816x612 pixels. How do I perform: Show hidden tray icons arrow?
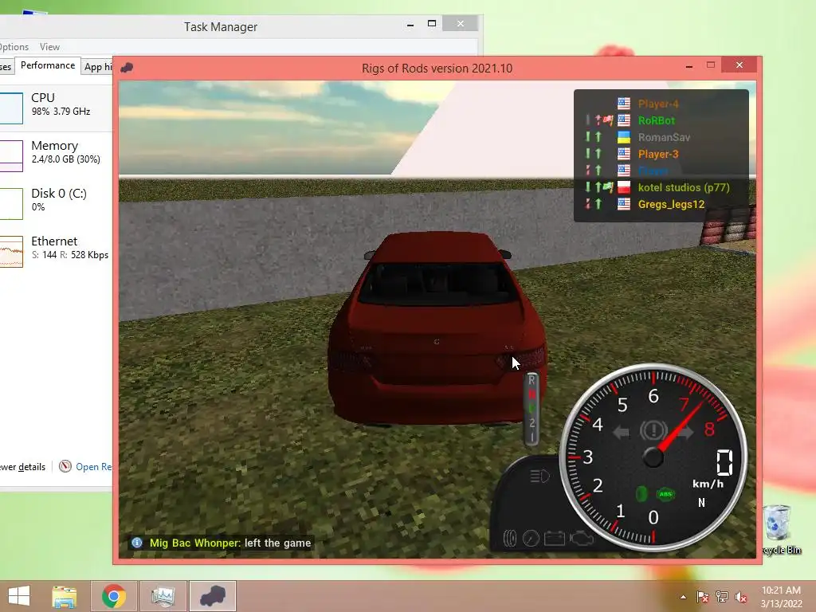[683, 597]
